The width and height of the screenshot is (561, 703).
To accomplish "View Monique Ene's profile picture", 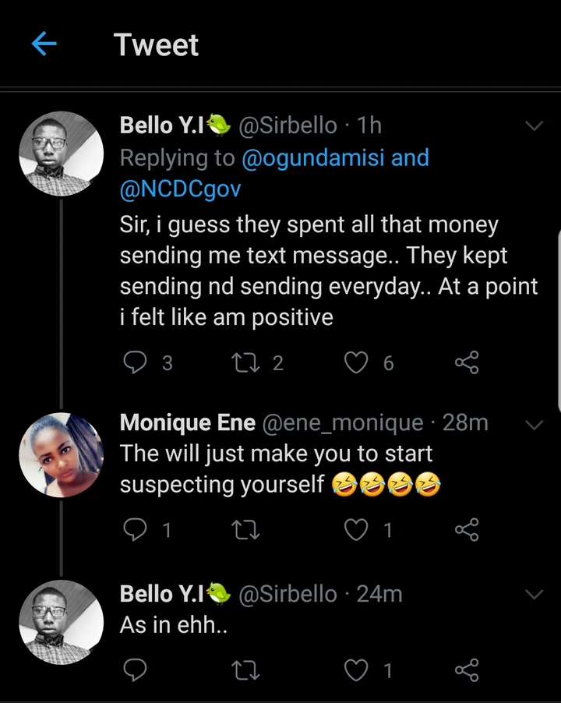I will pyautogui.click(x=61, y=454).
